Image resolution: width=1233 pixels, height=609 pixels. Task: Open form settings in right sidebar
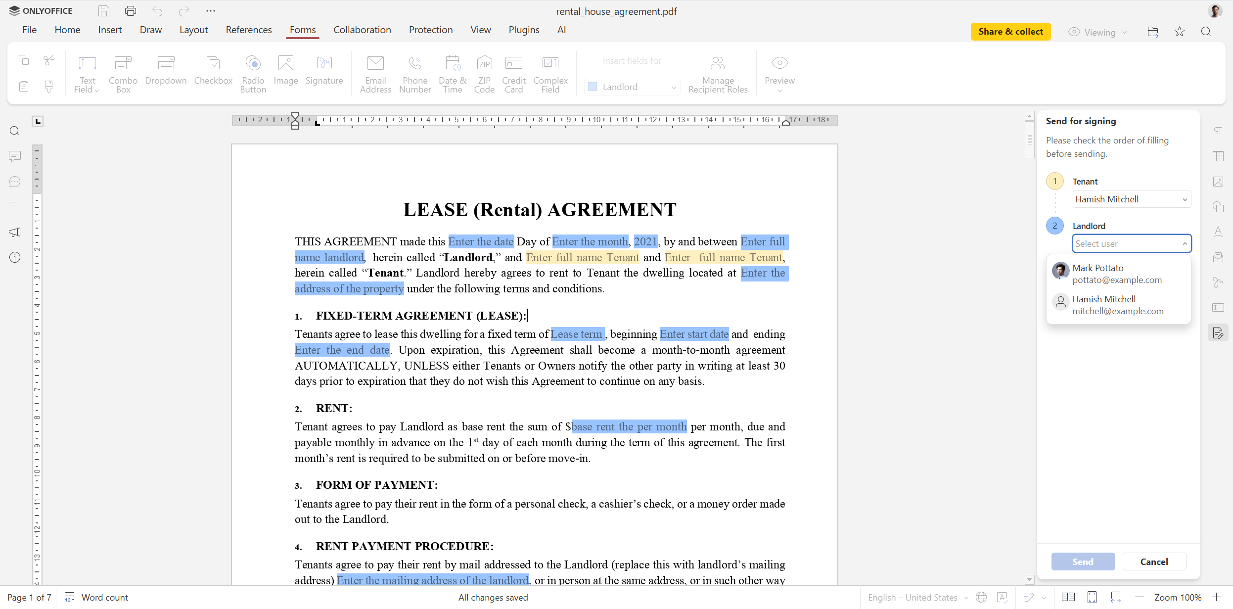[1218, 308]
